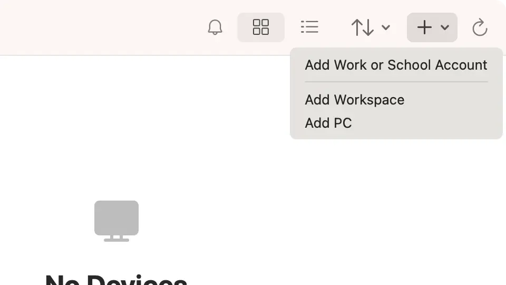Click the blank toolbar area left of the bell
506x285 pixels.
[x=105, y=27]
